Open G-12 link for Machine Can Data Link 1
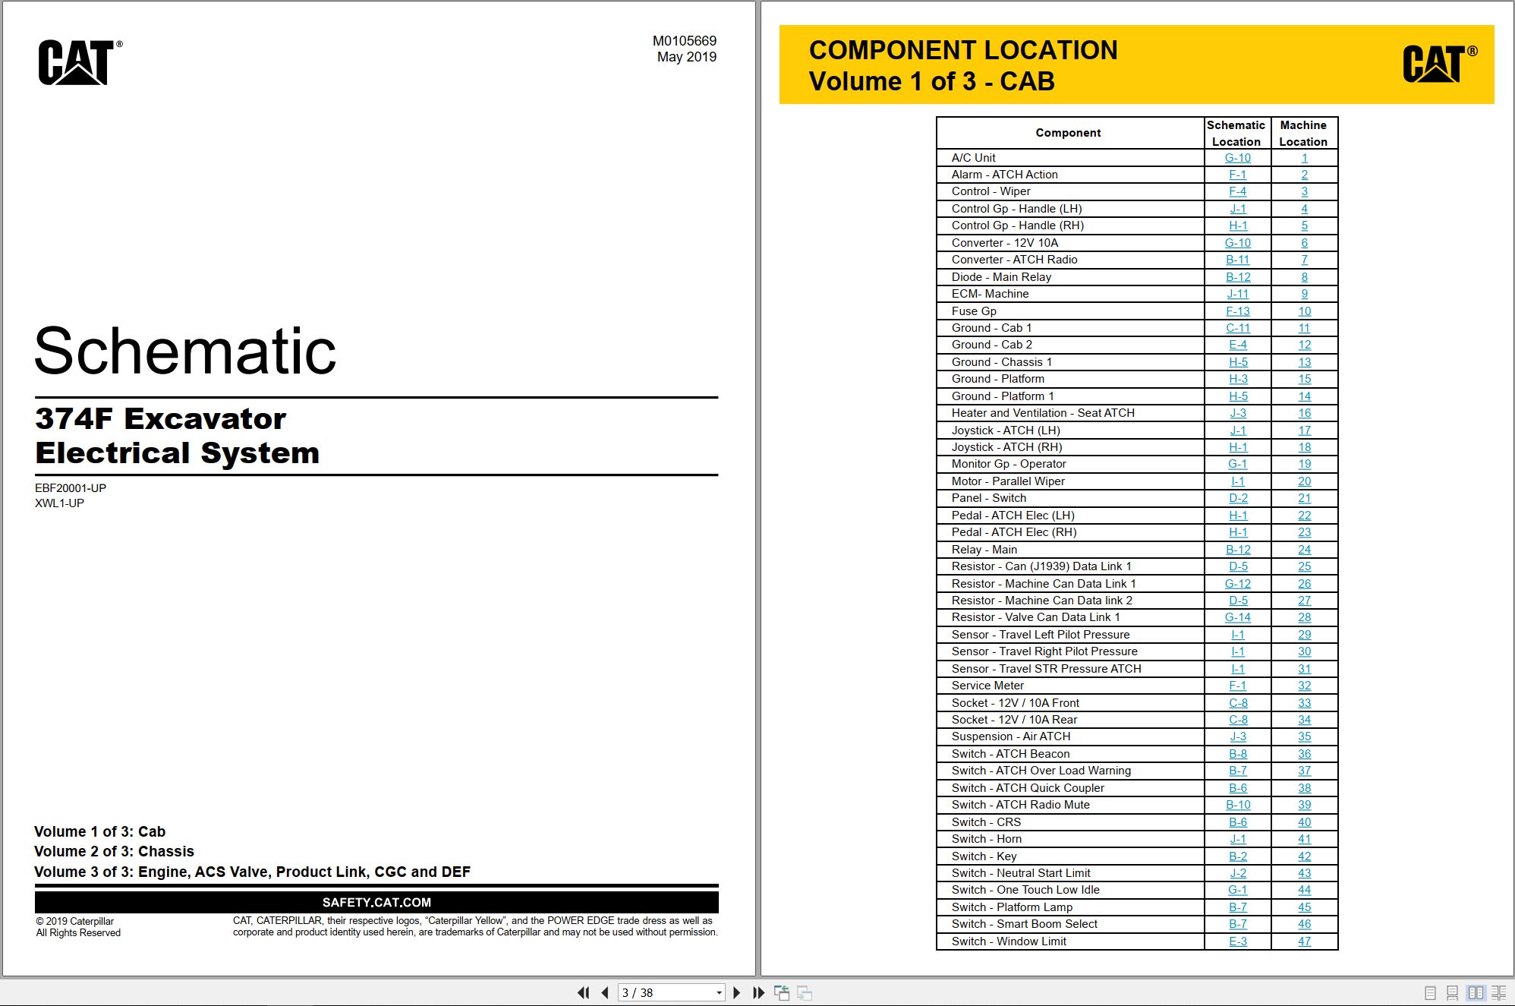The height and width of the screenshot is (1006, 1515). pyautogui.click(x=1238, y=584)
